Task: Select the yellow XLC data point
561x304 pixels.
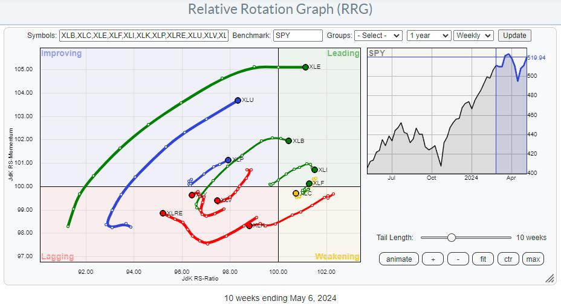Action: (296, 194)
